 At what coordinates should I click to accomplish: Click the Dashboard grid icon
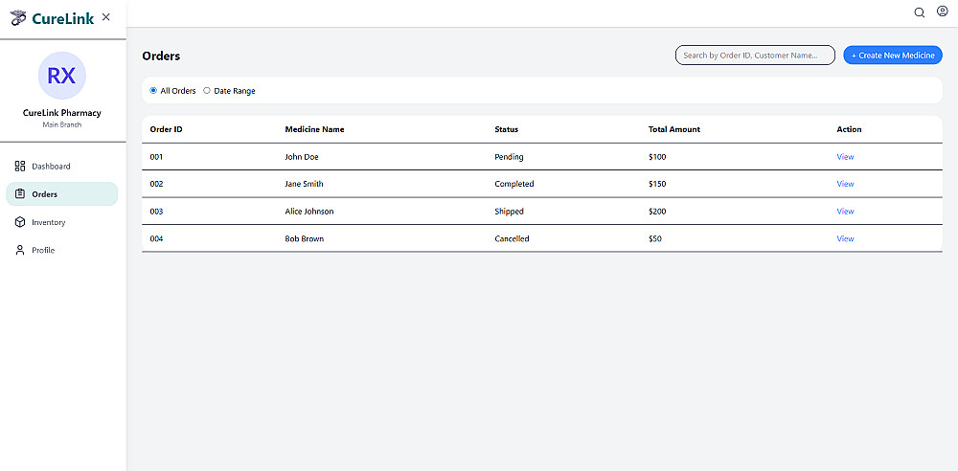click(x=20, y=167)
